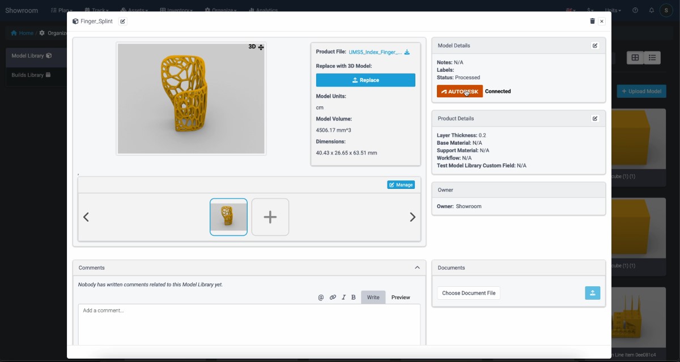
Task: Select the finger splint image thumbnail
Action: click(x=228, y=217)
